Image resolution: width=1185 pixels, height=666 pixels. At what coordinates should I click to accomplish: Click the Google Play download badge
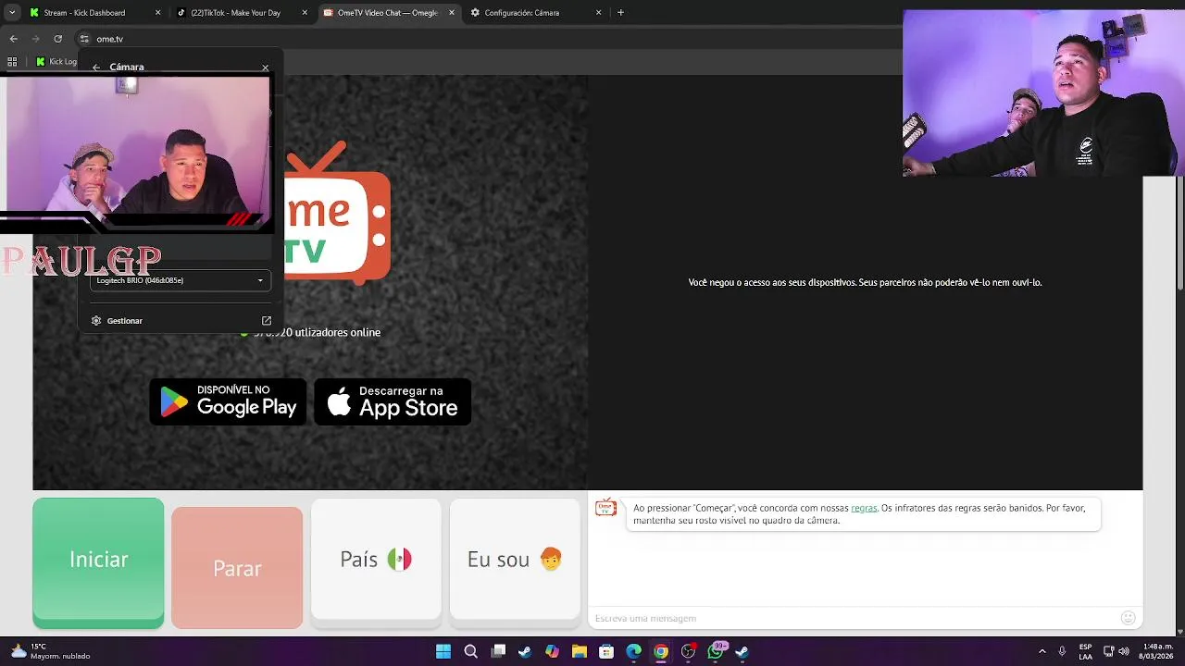[x=228, y=401]
